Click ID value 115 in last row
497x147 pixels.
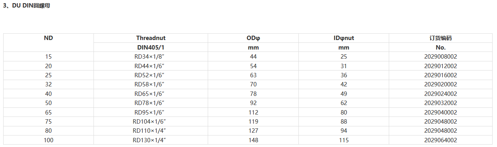click(x=344, y=140)
